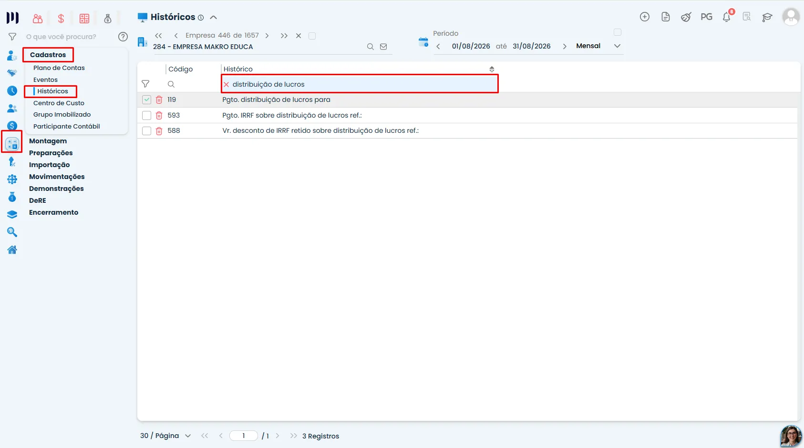Click the page number input field
This screenshot has width=804, height=448.
click(x=244, y=436)
